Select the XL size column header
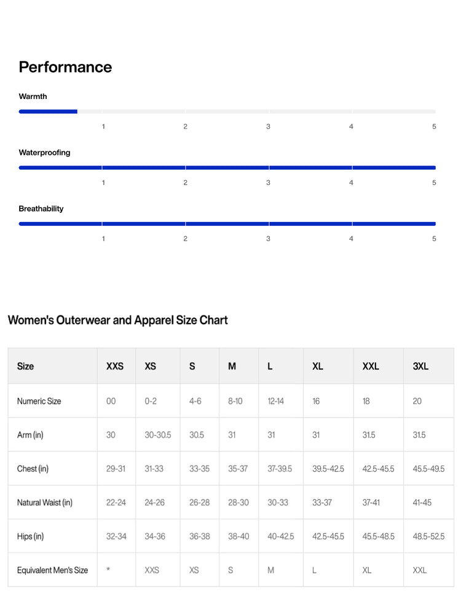This screenshot has width=461, height=615. click(318, 367)
